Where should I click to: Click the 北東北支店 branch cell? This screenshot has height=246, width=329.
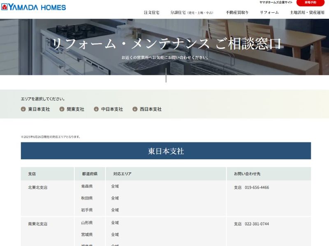point(38,187)
